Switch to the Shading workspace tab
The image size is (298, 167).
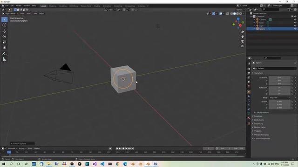pos(97,6)
